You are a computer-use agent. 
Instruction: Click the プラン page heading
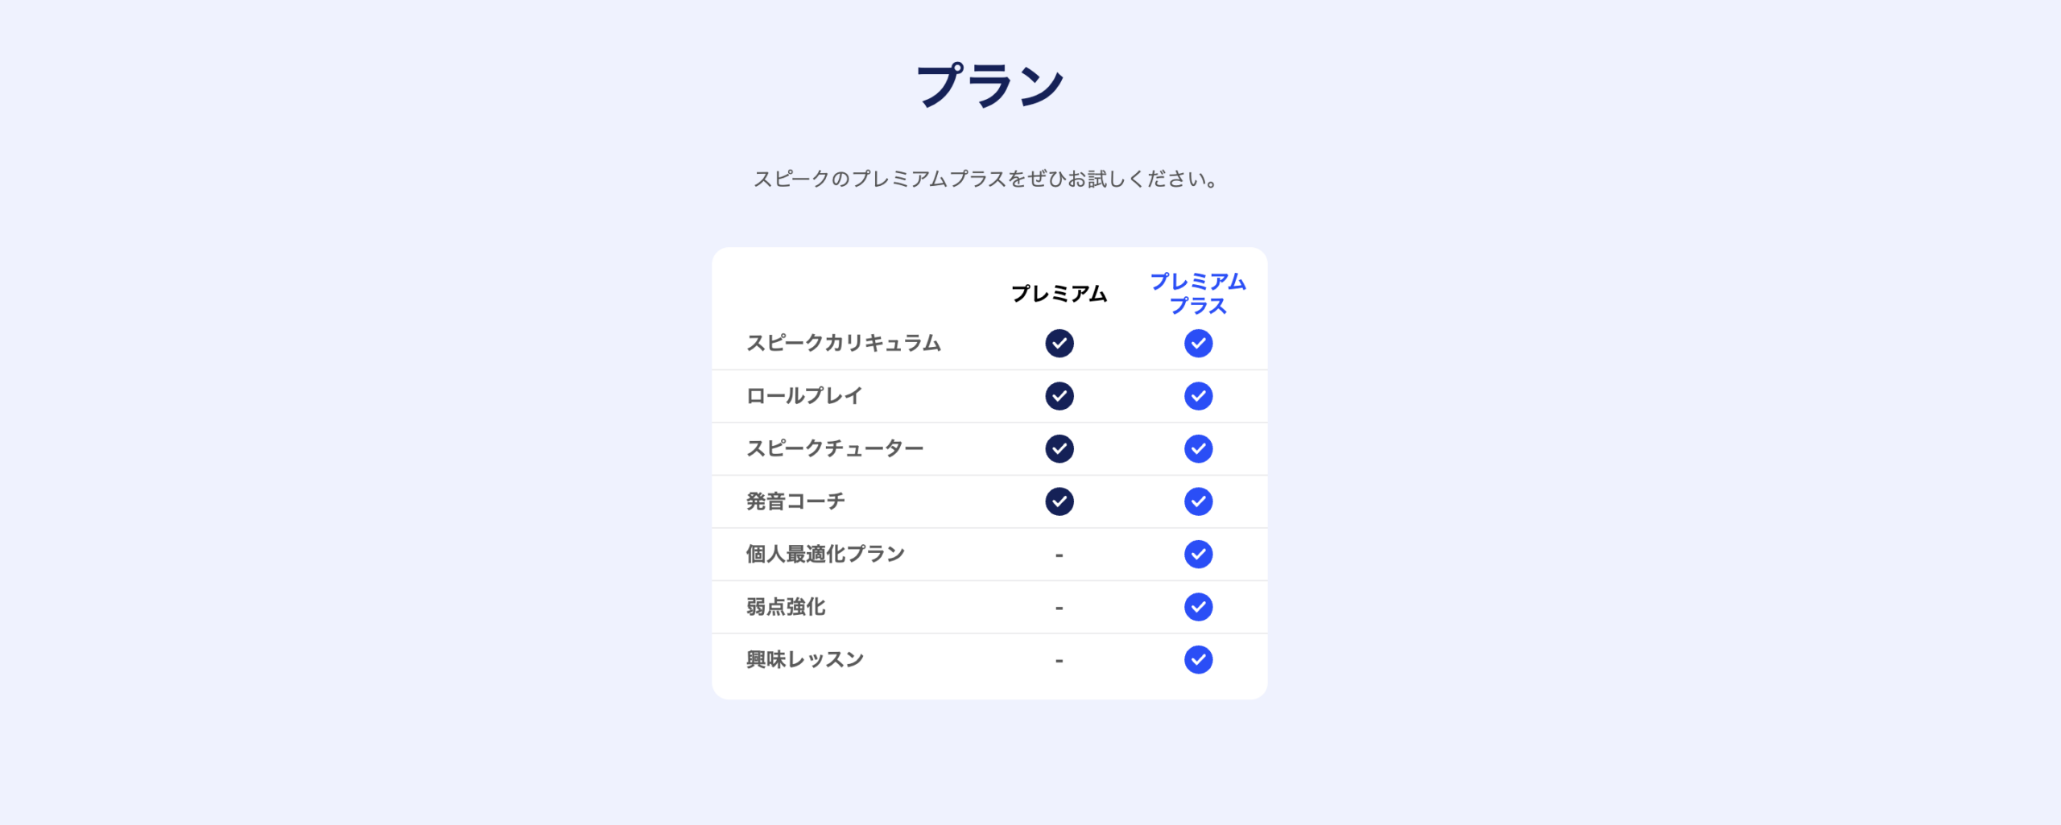(x=989, y=85)
